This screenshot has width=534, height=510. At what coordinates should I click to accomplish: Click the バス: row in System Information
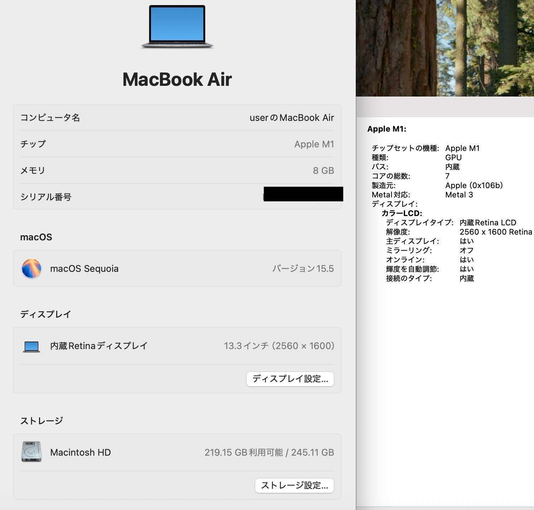point(416,167)
